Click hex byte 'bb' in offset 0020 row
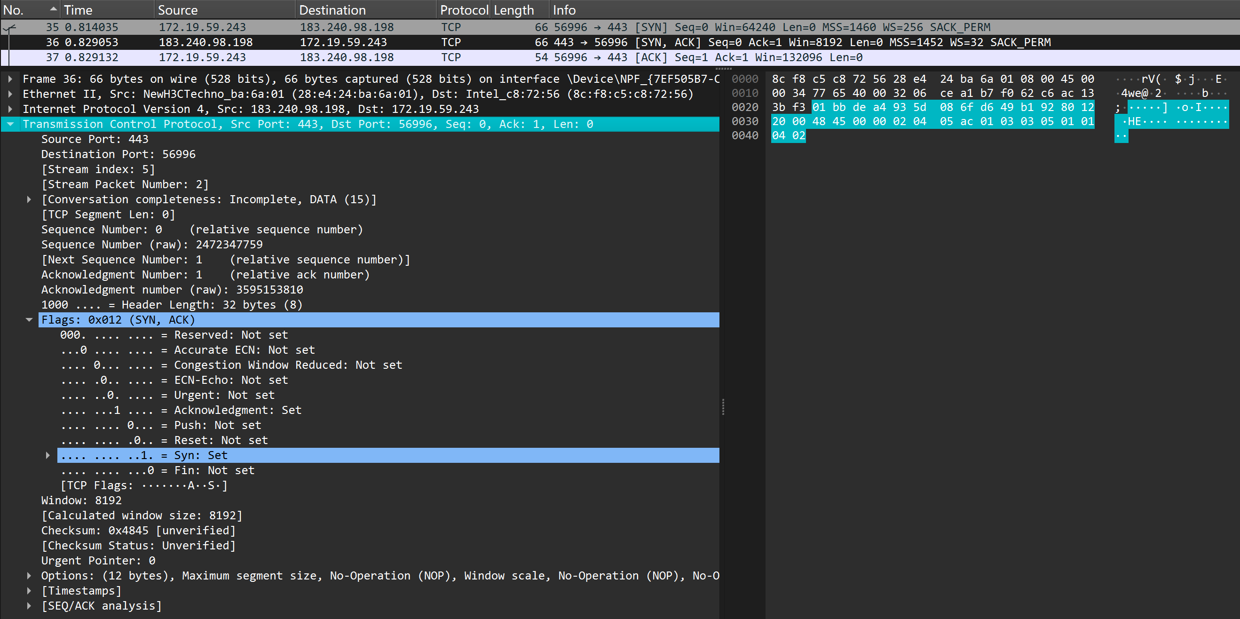 [x=839, y=107]
